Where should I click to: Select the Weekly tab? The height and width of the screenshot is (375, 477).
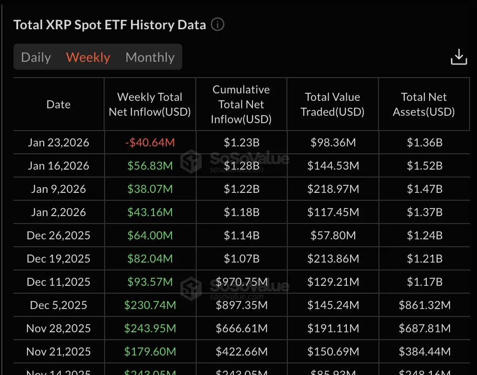click(88, 57)
